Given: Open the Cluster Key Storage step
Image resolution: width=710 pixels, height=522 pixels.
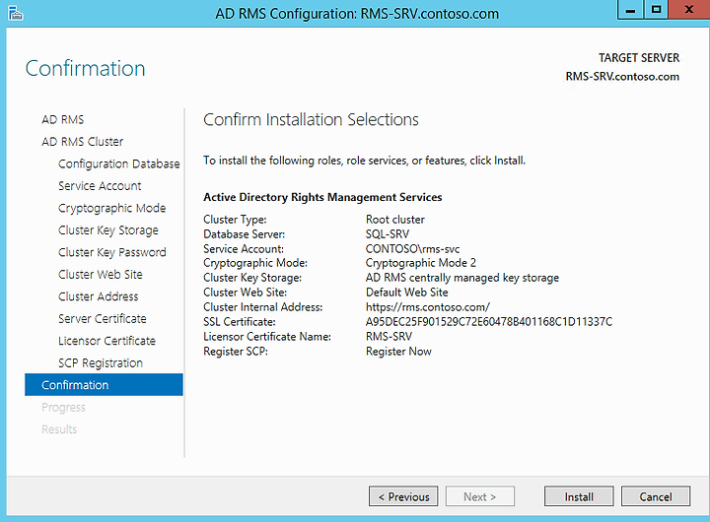Looking at the screenshot, I should tap(108, 230).
